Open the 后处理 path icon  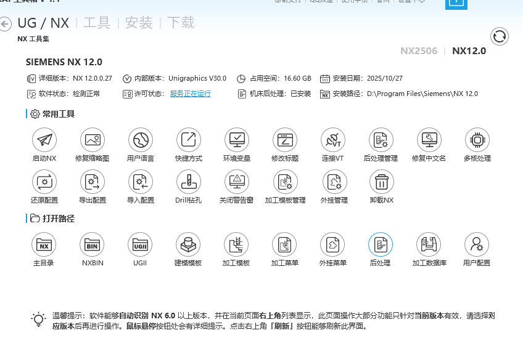coord(381,244)
